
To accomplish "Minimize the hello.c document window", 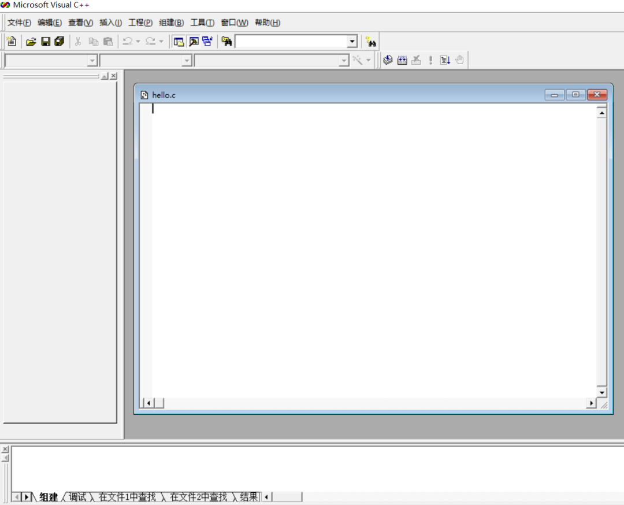I will [x=554, y=95].
